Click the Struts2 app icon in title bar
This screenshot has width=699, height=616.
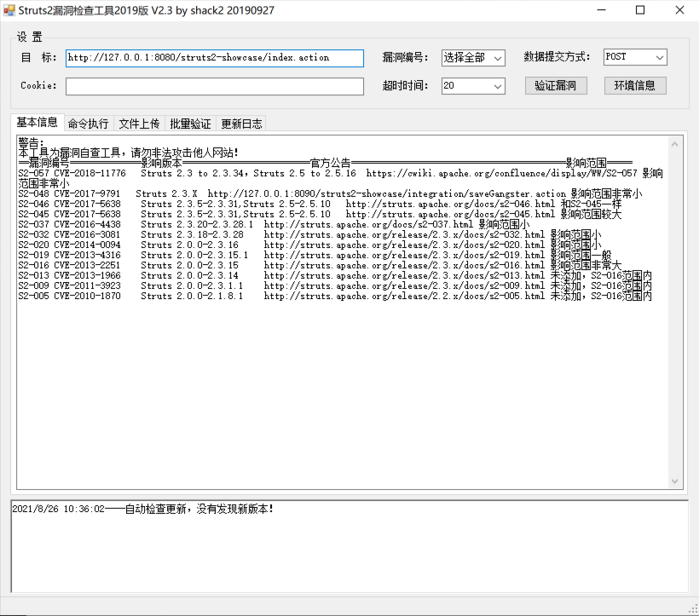9,10
